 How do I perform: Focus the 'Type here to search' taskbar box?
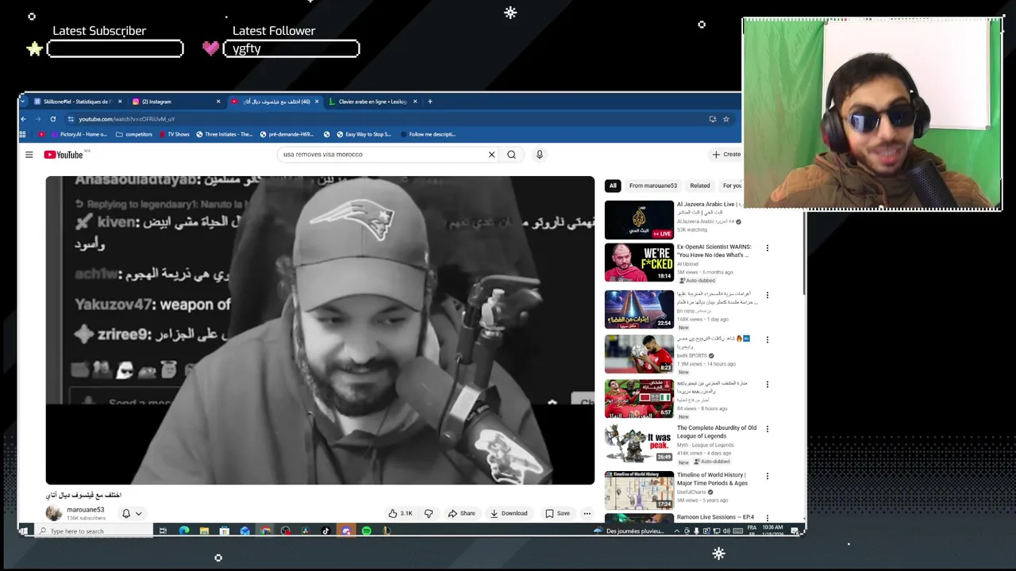[94, 531]
